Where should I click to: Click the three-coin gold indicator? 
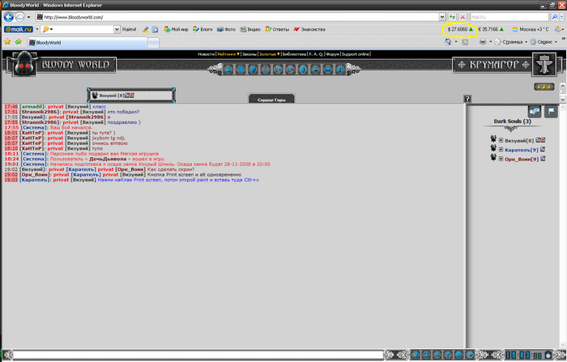coord(543,87)
